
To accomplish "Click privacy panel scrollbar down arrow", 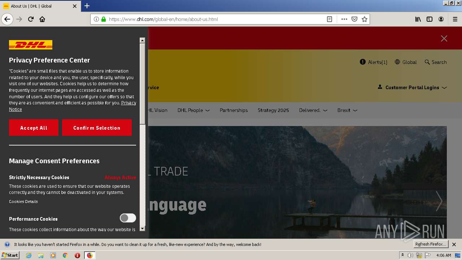I will pyautogui.click(x=142, y=228).
